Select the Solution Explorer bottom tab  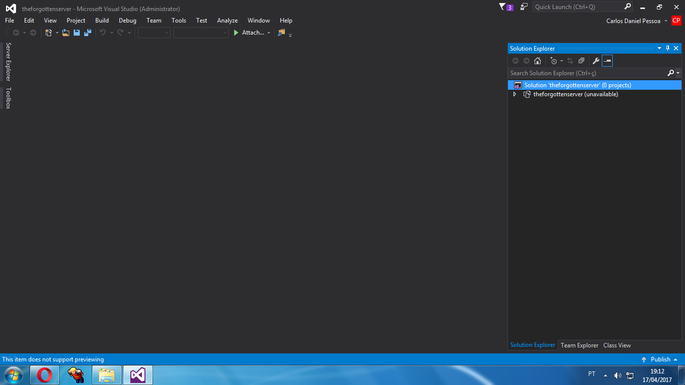(533, 345)
